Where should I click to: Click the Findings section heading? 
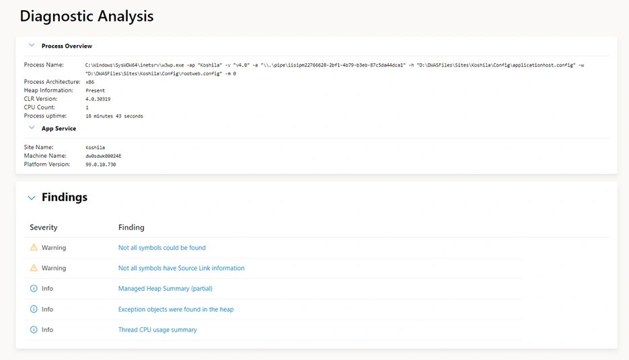64,197
